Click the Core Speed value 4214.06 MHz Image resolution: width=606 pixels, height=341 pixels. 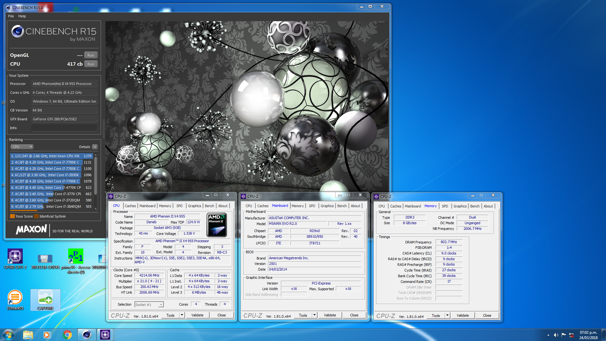149,276
